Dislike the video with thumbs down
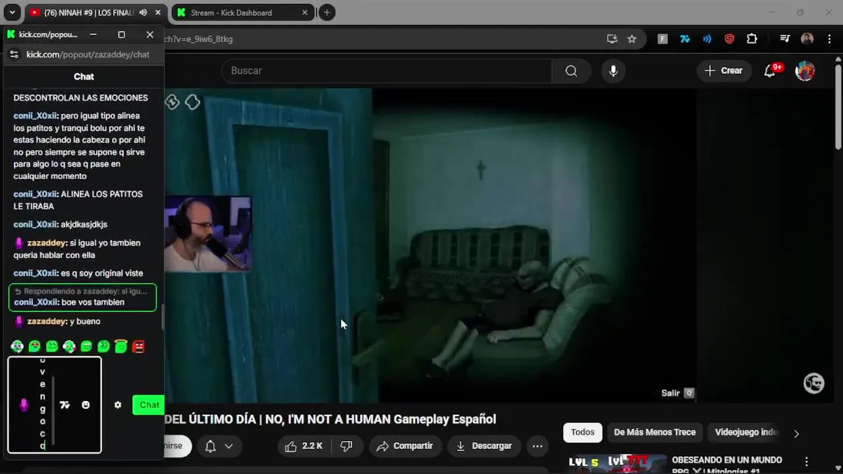The height and width of the screenshot is (474, 843). click(x=346, y=446)
